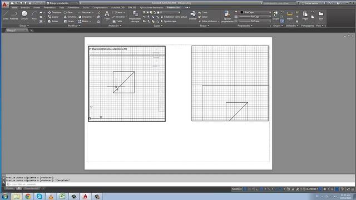The height and width of the screenshot is (200, 356).
Task: Expand the Anotación panel
Action: pyautogui.click(x=115, y=26)
